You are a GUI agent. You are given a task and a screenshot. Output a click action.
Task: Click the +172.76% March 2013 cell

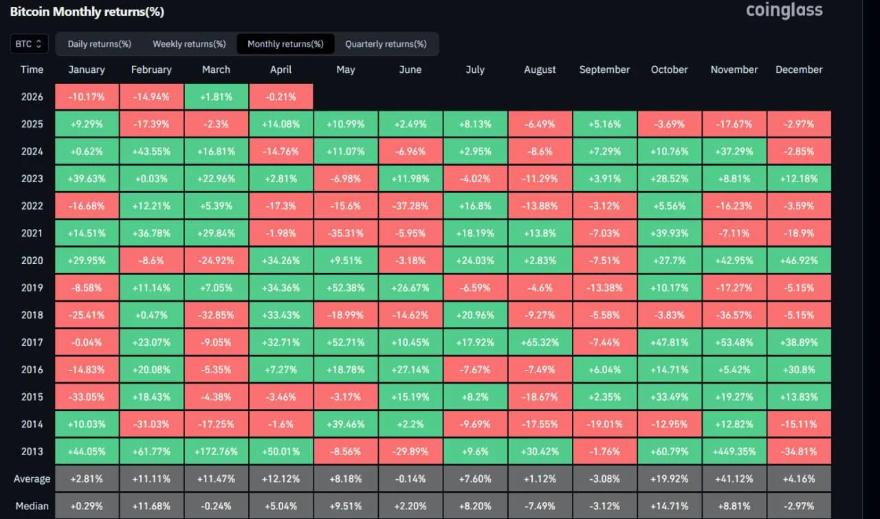click(x=217, y=452)
